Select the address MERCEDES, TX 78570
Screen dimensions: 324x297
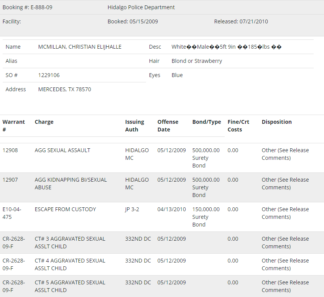coord(64,89)
